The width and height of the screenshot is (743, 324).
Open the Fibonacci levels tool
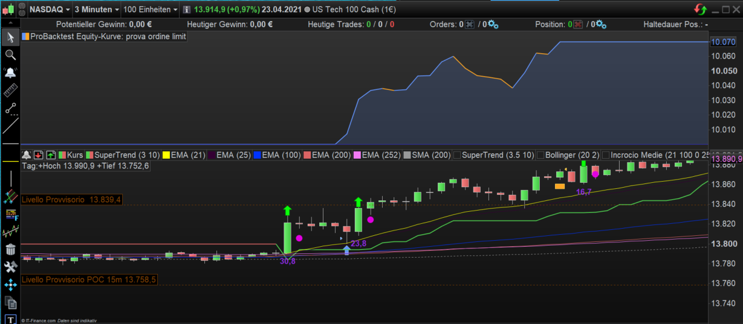pos(10,214)
